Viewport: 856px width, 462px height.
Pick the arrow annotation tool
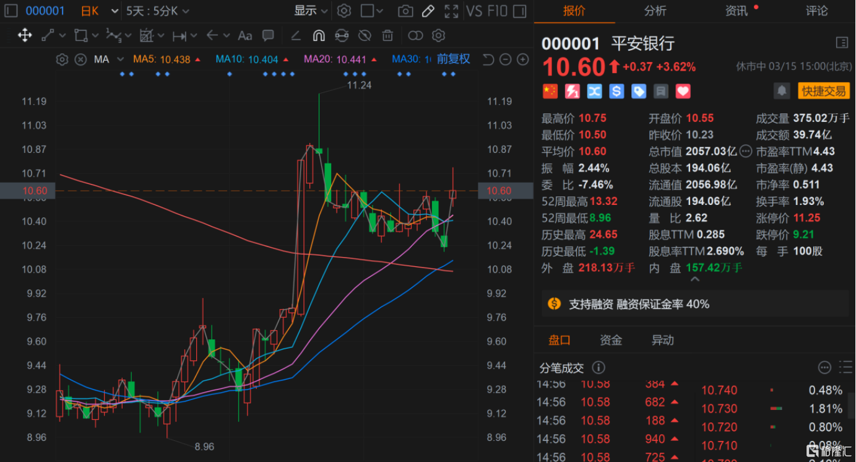click(212, 35)
